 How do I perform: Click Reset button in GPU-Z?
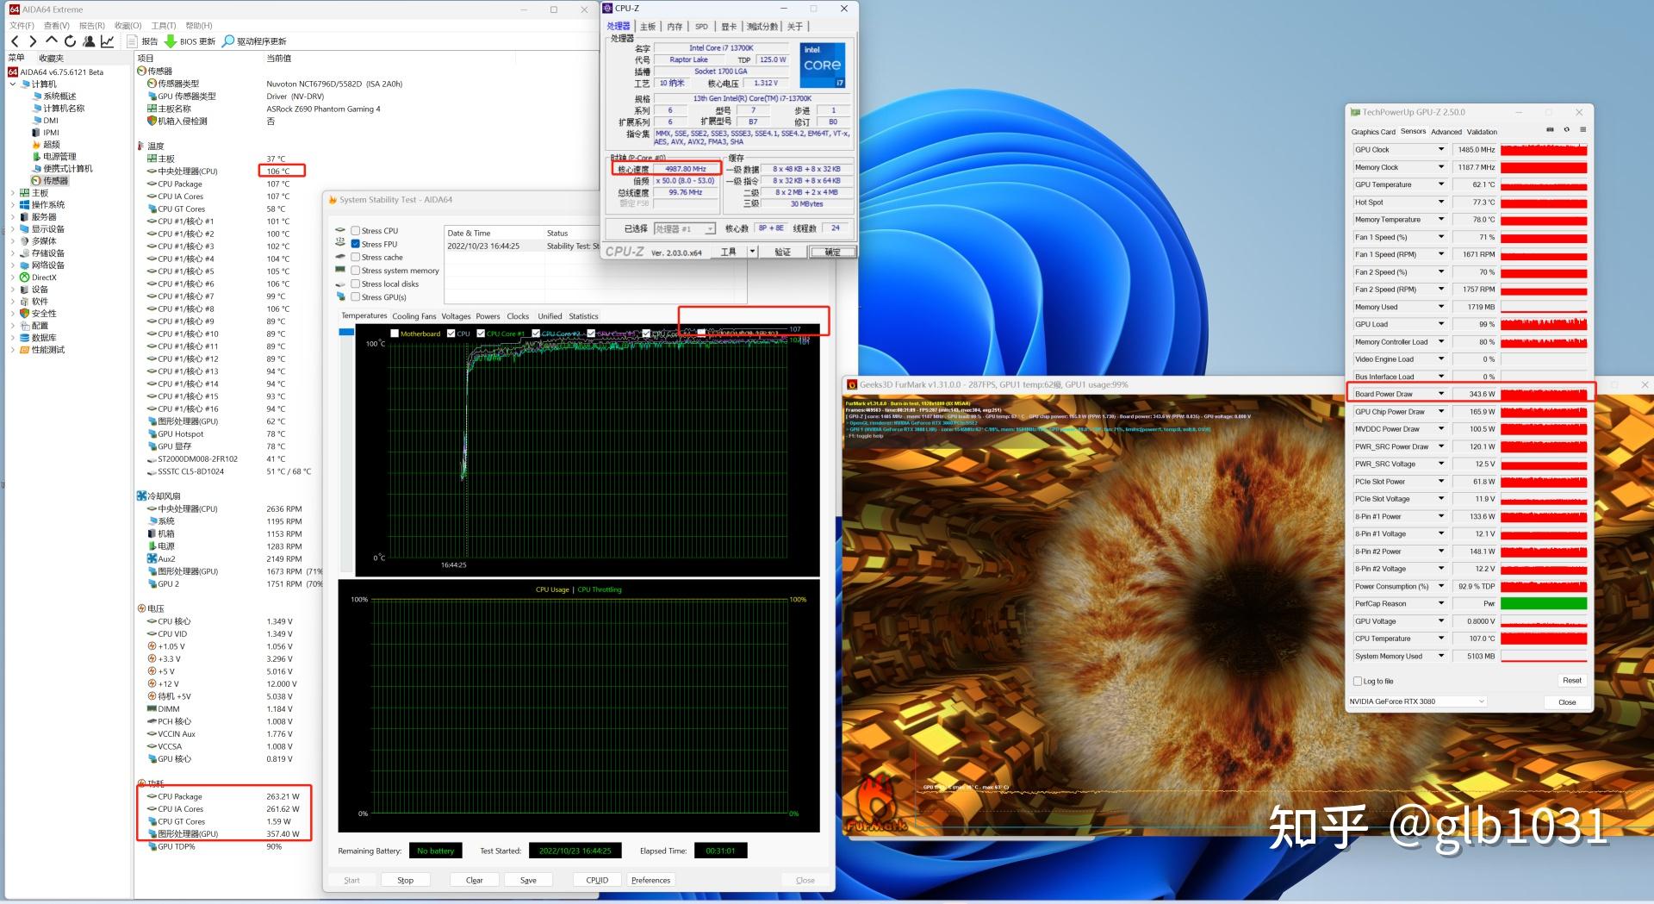[1571, 681]
